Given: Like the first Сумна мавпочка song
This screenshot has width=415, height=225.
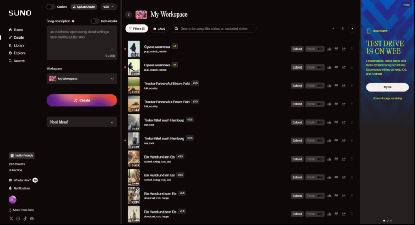Looking at the screenshot, I should (329, 49).
